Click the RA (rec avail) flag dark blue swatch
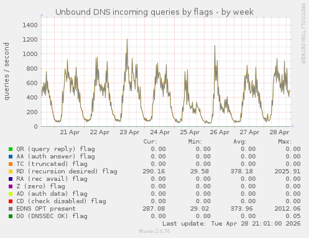309x238 pixels. [x=11, y=179]
